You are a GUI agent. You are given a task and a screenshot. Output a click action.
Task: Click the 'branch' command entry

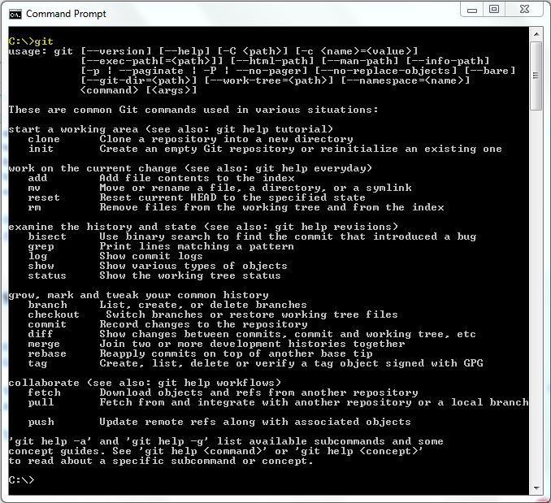click(x=47, y=305)
